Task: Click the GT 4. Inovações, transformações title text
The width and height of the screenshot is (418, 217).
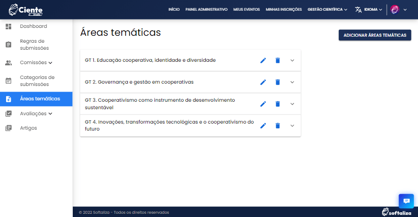Action: 169,125
